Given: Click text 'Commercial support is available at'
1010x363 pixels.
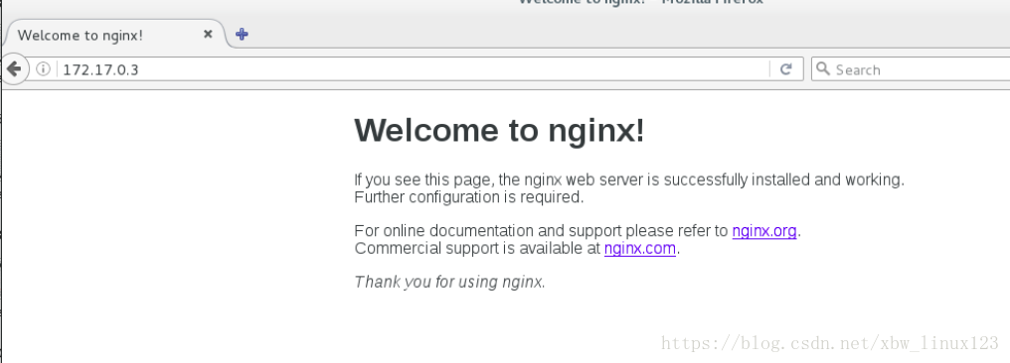Looking at the screenshot, I should [477, 248].
